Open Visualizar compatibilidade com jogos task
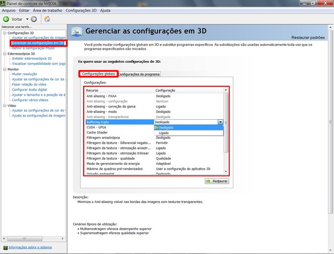 (39, 63)
